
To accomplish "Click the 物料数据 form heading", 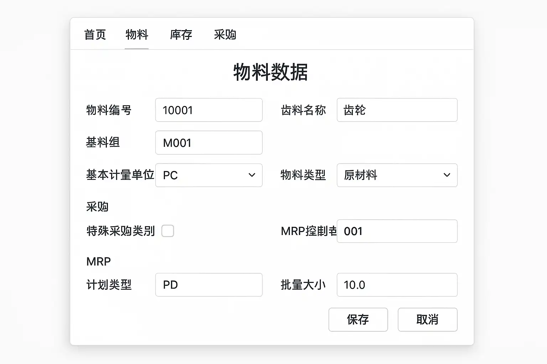I will coord(271,72).
